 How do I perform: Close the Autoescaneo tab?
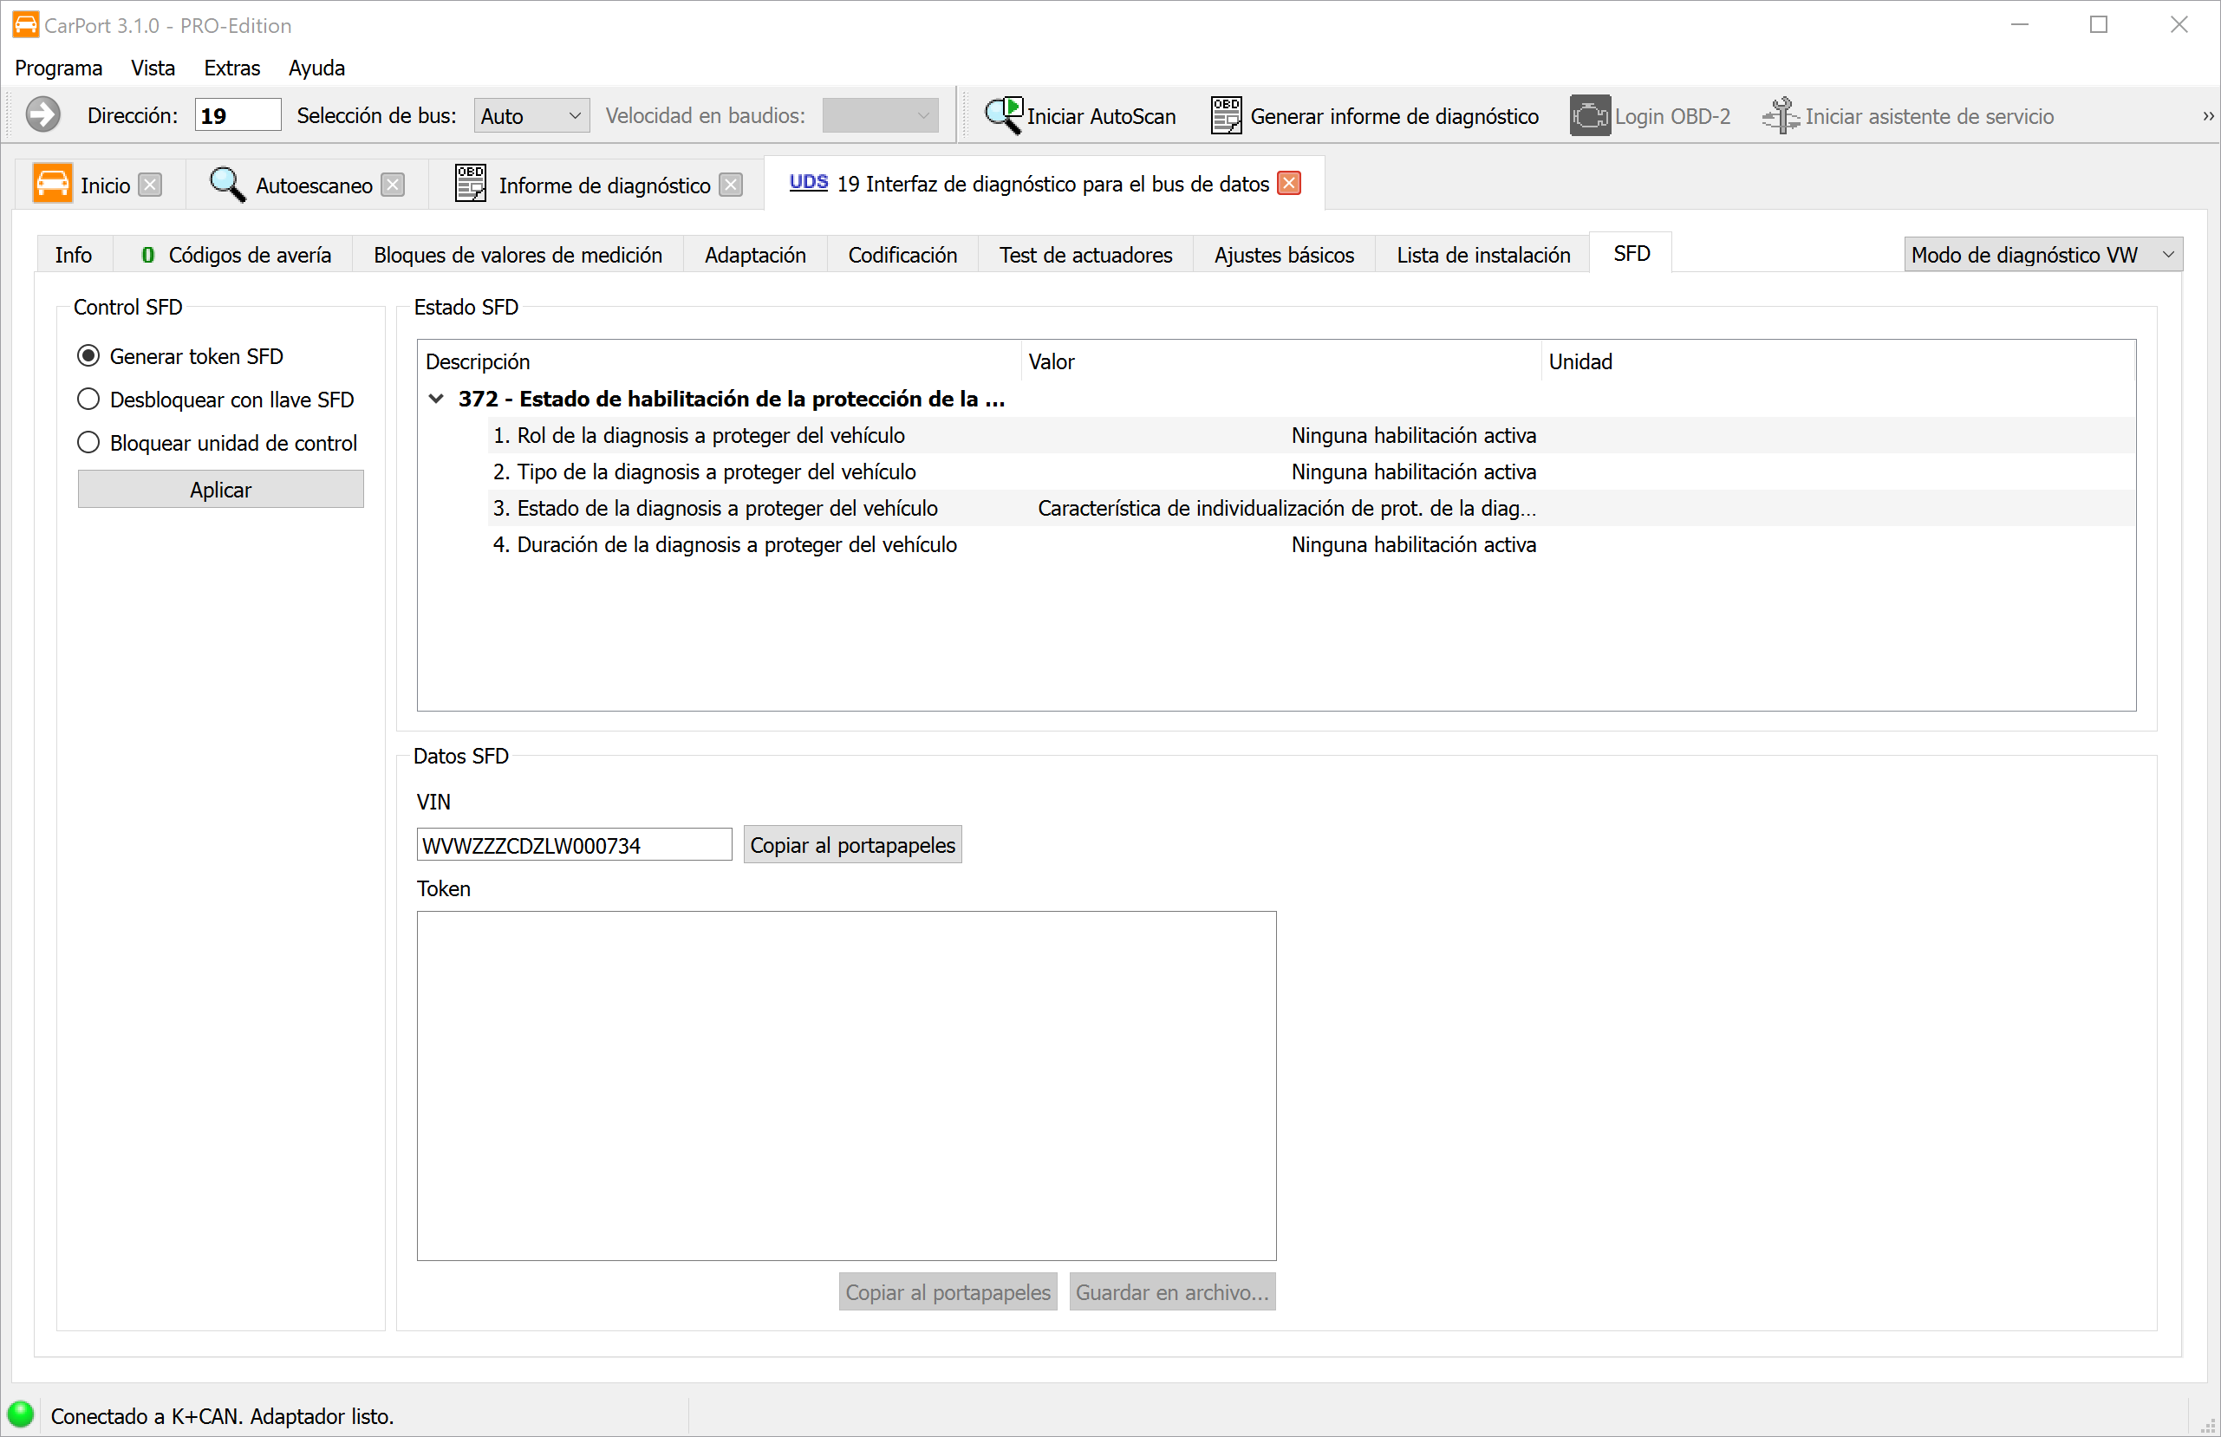(394, 185)
